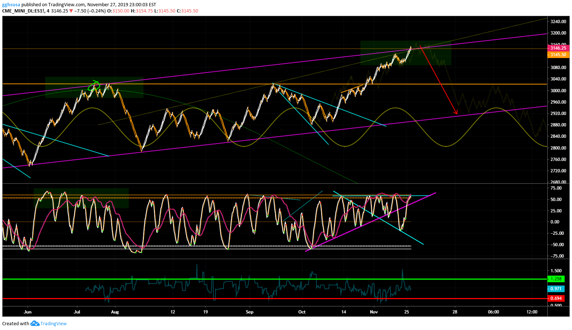
Task: Click the 12:00 label on time axis
Action: click(532, 312)
